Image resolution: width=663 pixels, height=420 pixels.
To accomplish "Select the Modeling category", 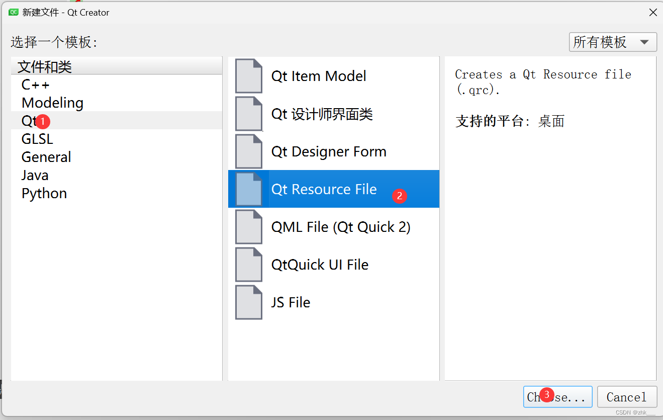I will tap(117, 103).
